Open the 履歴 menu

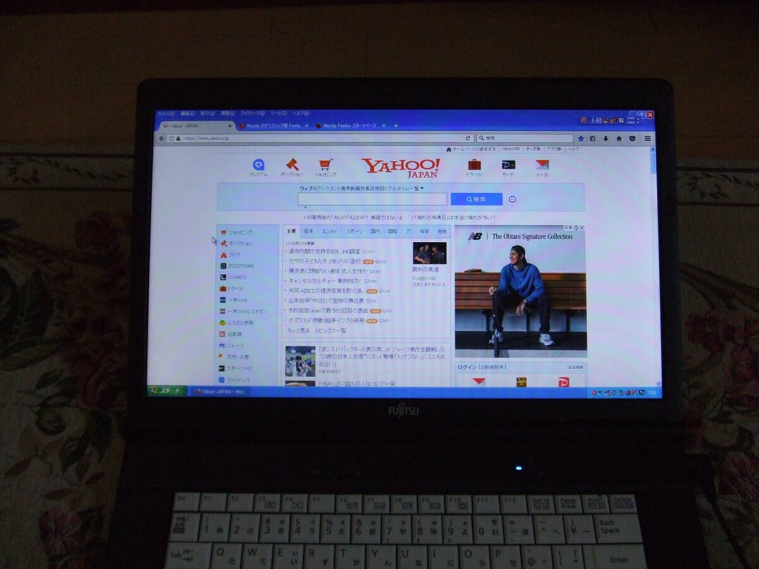227,114
